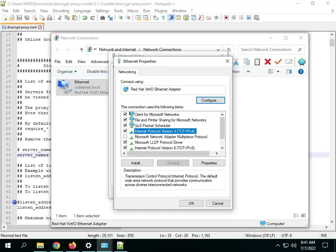The height and width of the screenshot is (252, 336).
Task: Click the Start Recording macro icon
Action: 226,18
